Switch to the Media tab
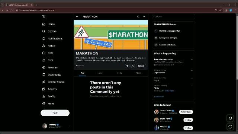The height and width of the screenshot is (134, 238). (x=119, y=73)
